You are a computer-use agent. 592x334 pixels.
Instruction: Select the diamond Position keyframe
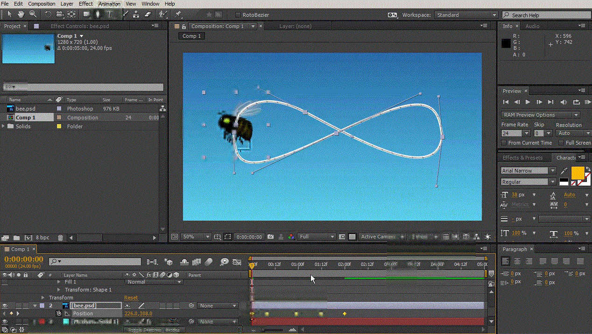click(345, 313)
